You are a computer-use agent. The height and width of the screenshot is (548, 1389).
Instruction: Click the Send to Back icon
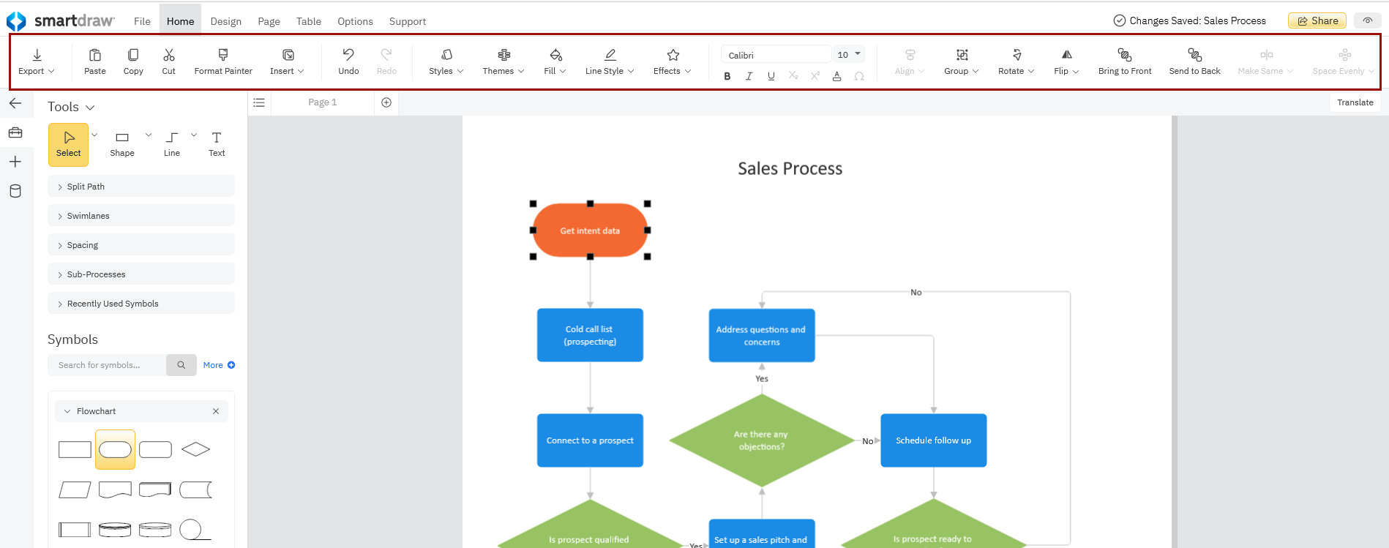click(1194, 55)
